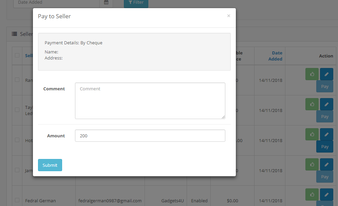Viewport: 338px width, 206px height.
Task: Tick the checkbox in the second seller row
Action: (17, 110)
